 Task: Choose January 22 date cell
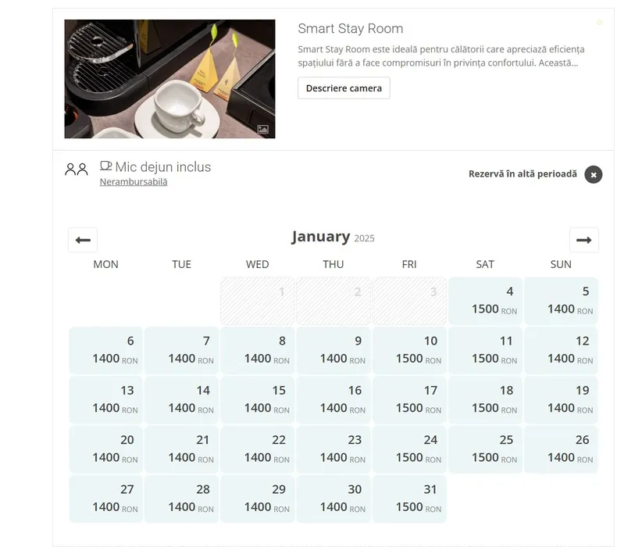point(258,449)
